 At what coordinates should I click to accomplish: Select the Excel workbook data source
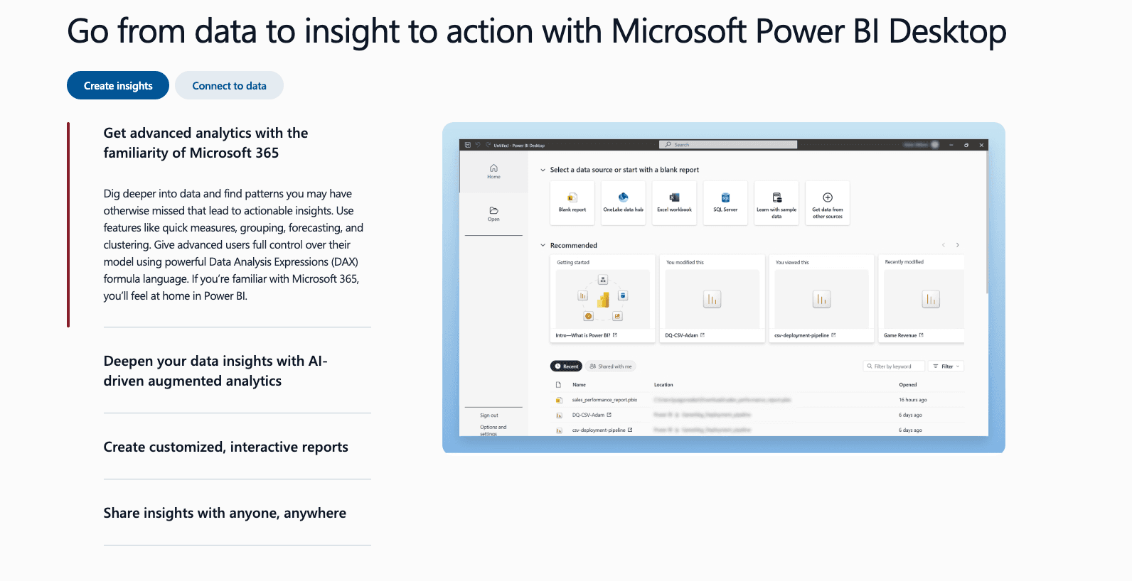(x=674, y=203)
